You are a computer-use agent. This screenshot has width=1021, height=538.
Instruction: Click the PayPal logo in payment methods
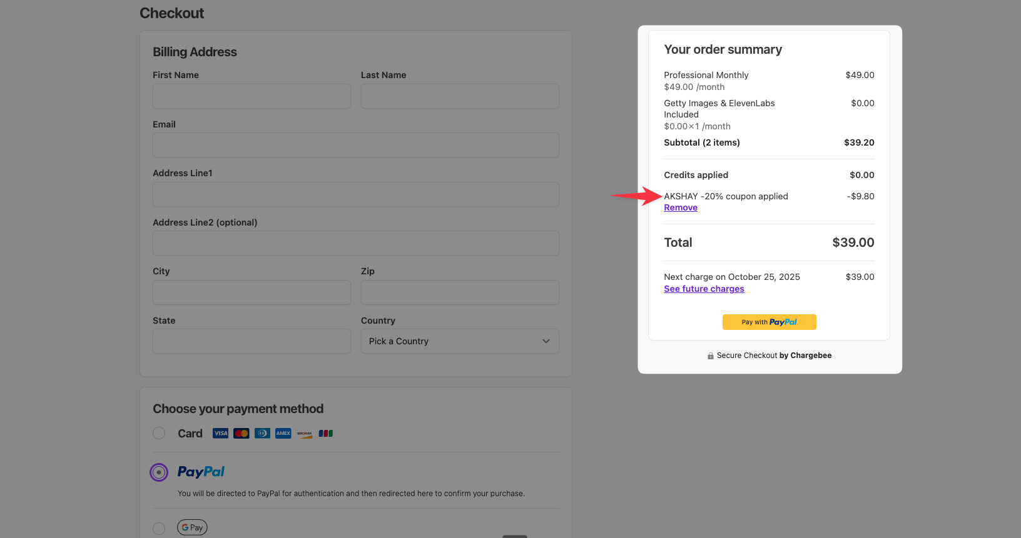(x=201, y=472)
